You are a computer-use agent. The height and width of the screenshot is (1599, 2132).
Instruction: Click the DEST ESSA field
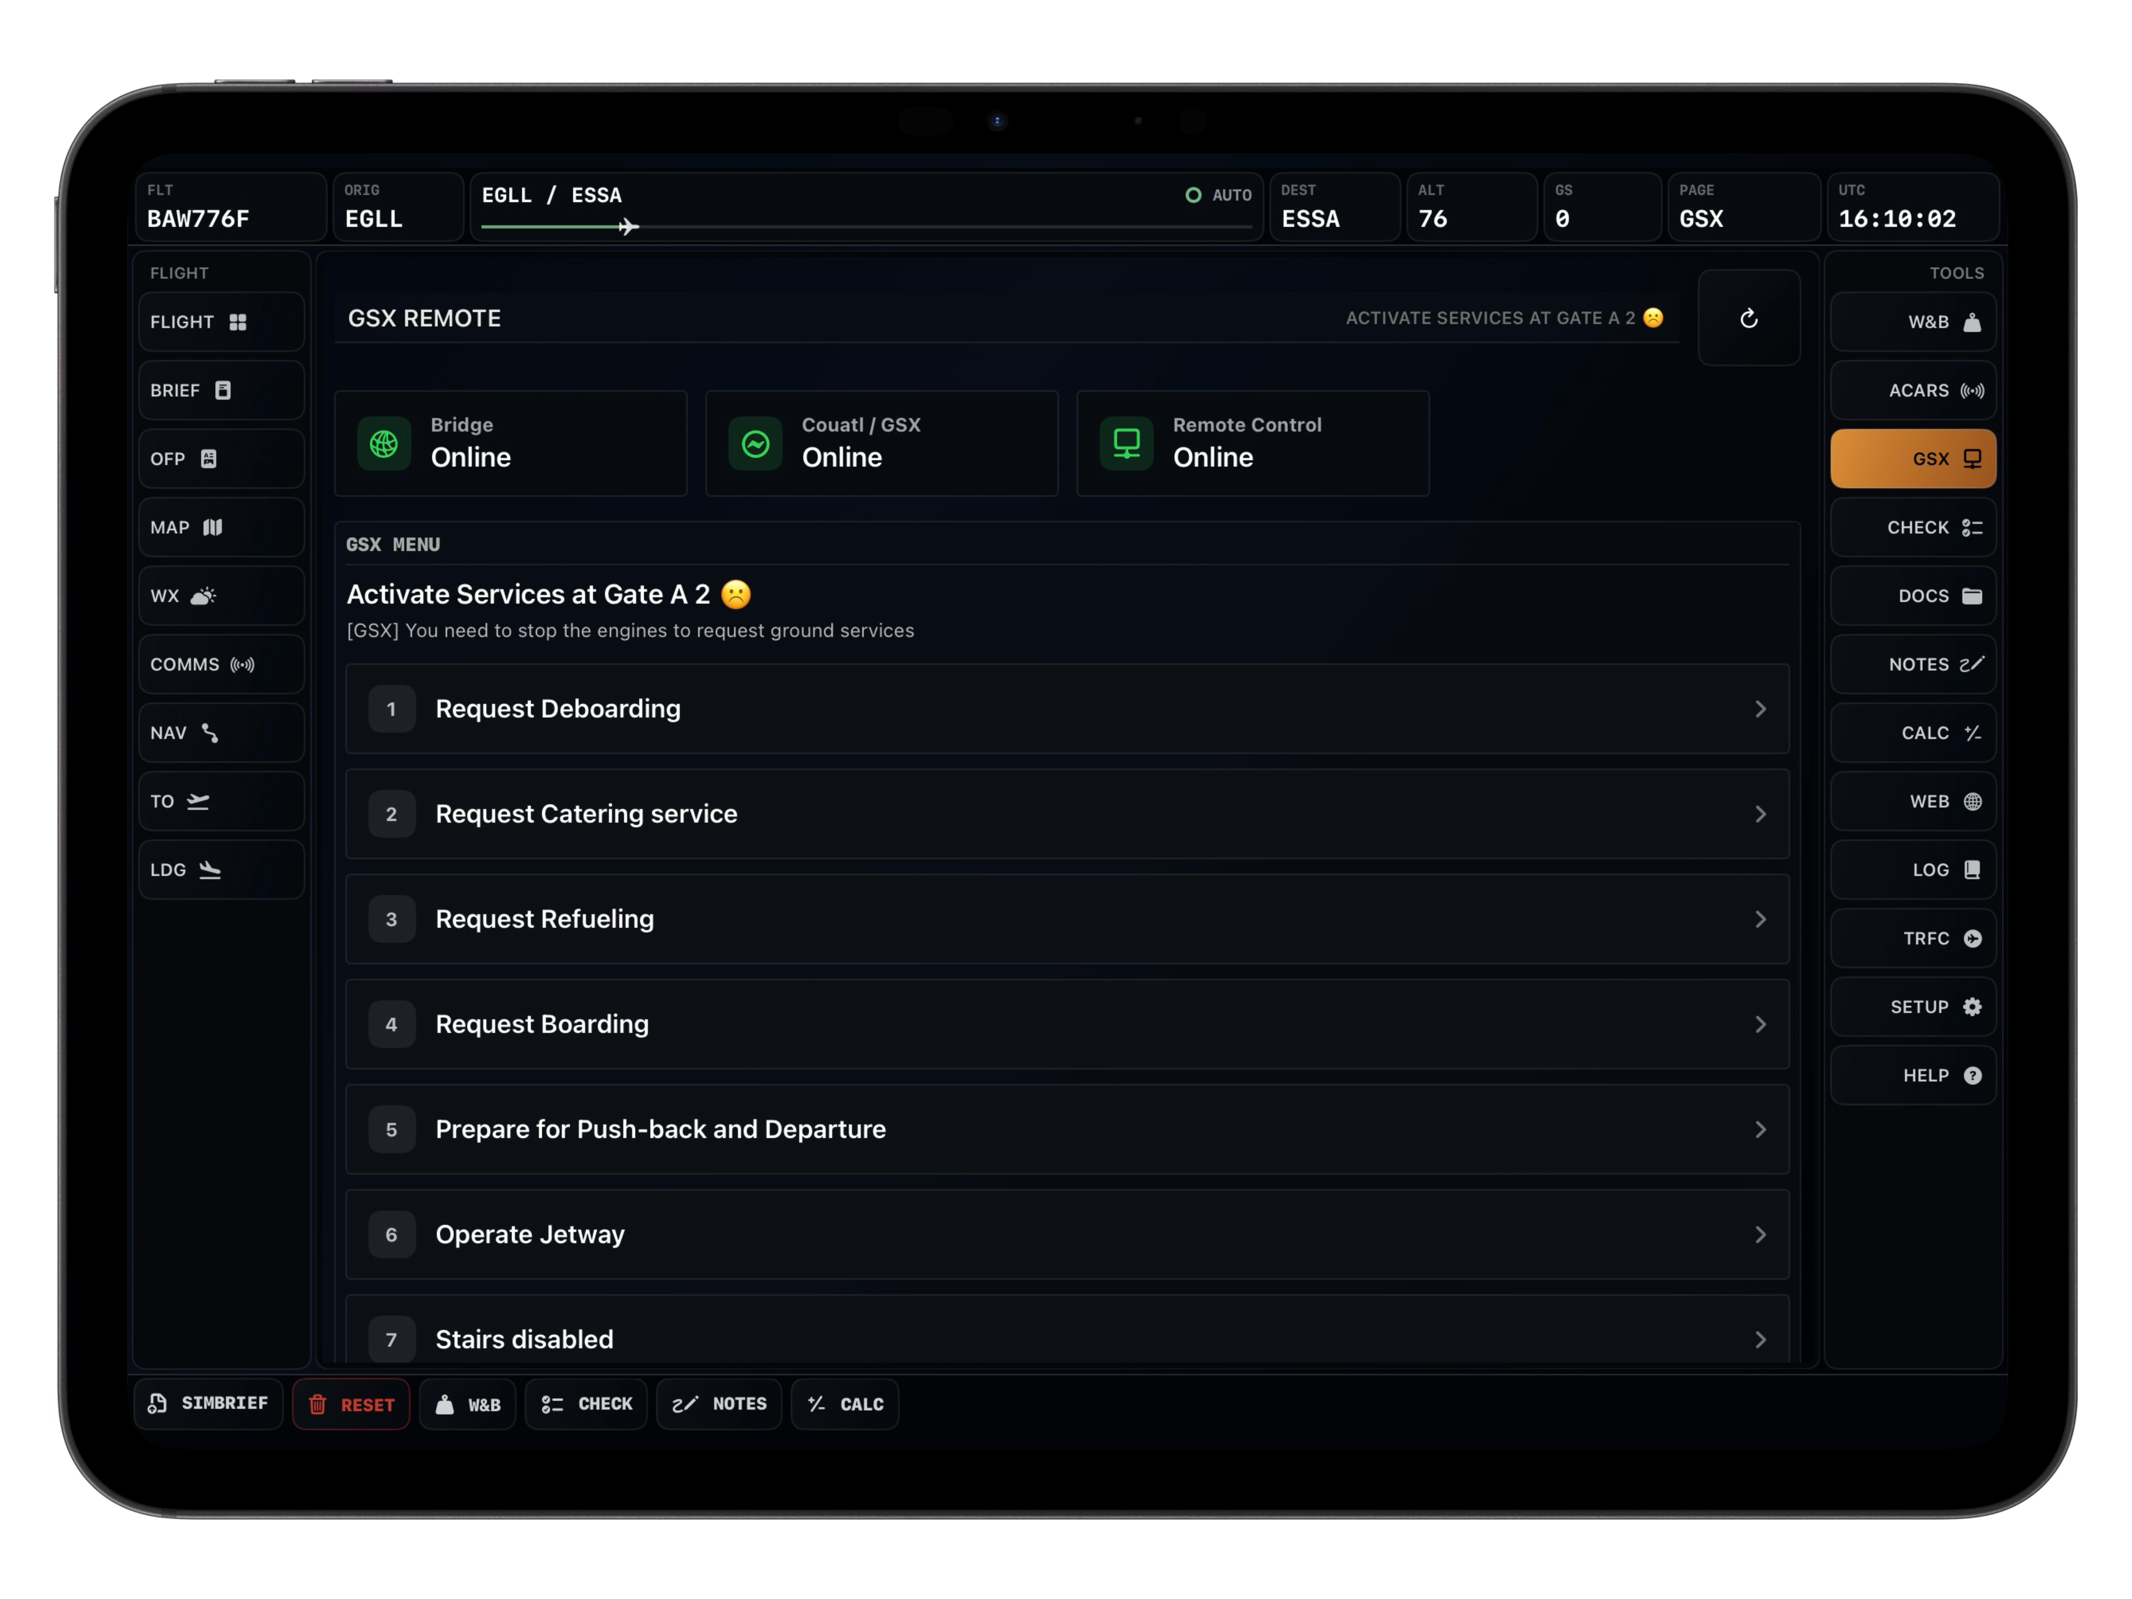[x=1335, y=207]
